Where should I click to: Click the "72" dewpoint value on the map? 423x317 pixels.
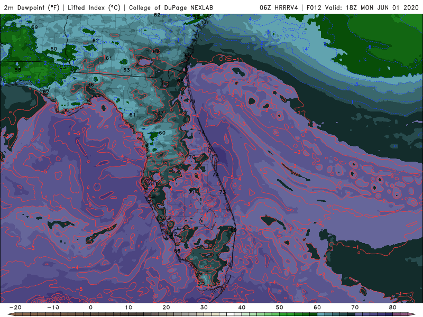click(x=174, y=234)
